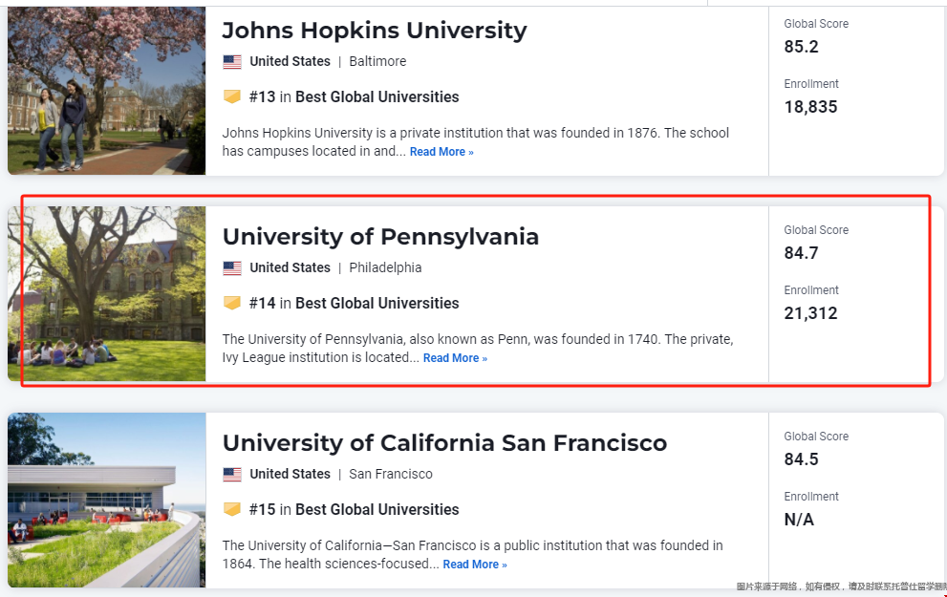
Task: Click Read More for Johns Hopkins description
Action: 441,152
